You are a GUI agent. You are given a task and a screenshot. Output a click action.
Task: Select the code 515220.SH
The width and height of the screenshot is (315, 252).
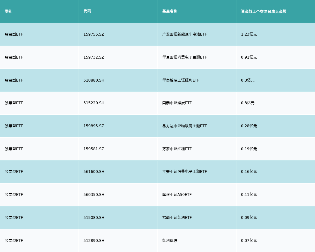(94, 103)
